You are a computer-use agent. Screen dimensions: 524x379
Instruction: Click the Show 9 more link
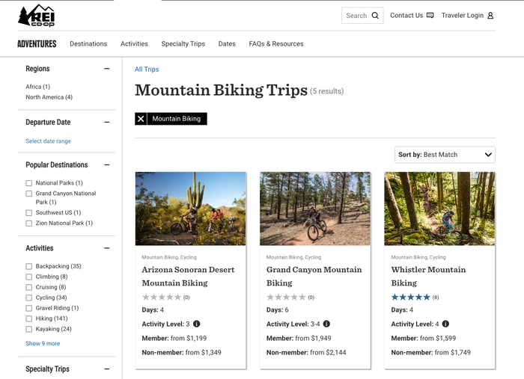43,344
